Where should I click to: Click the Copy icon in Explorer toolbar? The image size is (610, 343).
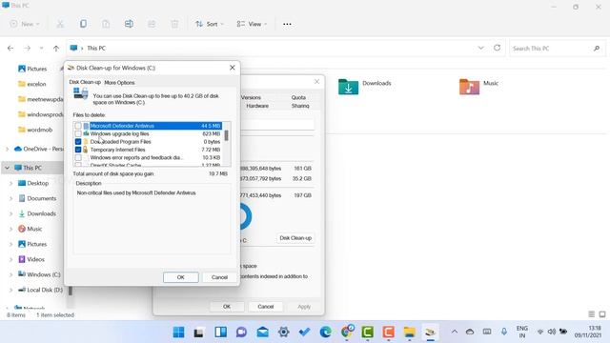point(83,24)
